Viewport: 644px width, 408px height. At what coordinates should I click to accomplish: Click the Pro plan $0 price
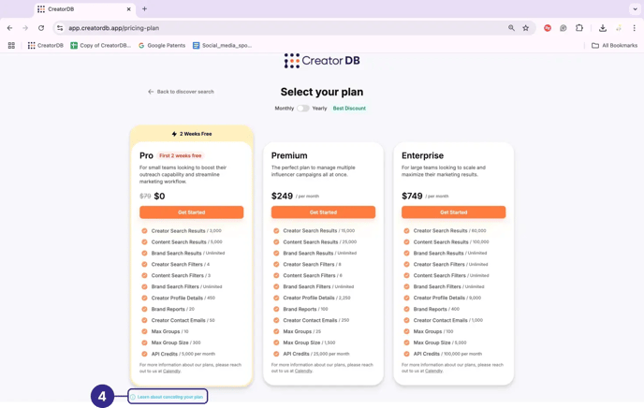tap(159, 197)
